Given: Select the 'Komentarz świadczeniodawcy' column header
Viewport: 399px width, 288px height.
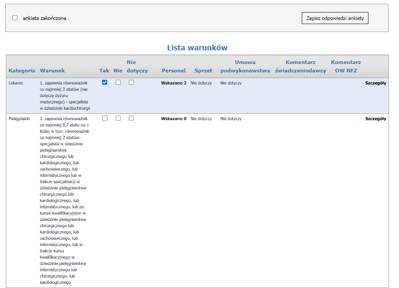Looking at the screenshot, I should (300, 66).
